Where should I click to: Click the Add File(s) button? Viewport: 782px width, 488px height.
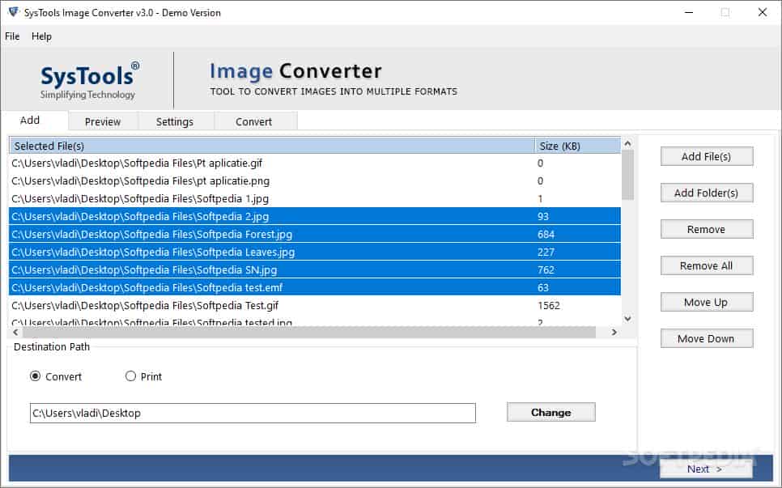[706, 156]
